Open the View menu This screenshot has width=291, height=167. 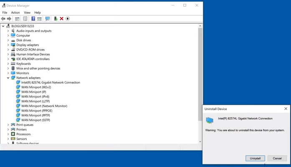point(27,13)
